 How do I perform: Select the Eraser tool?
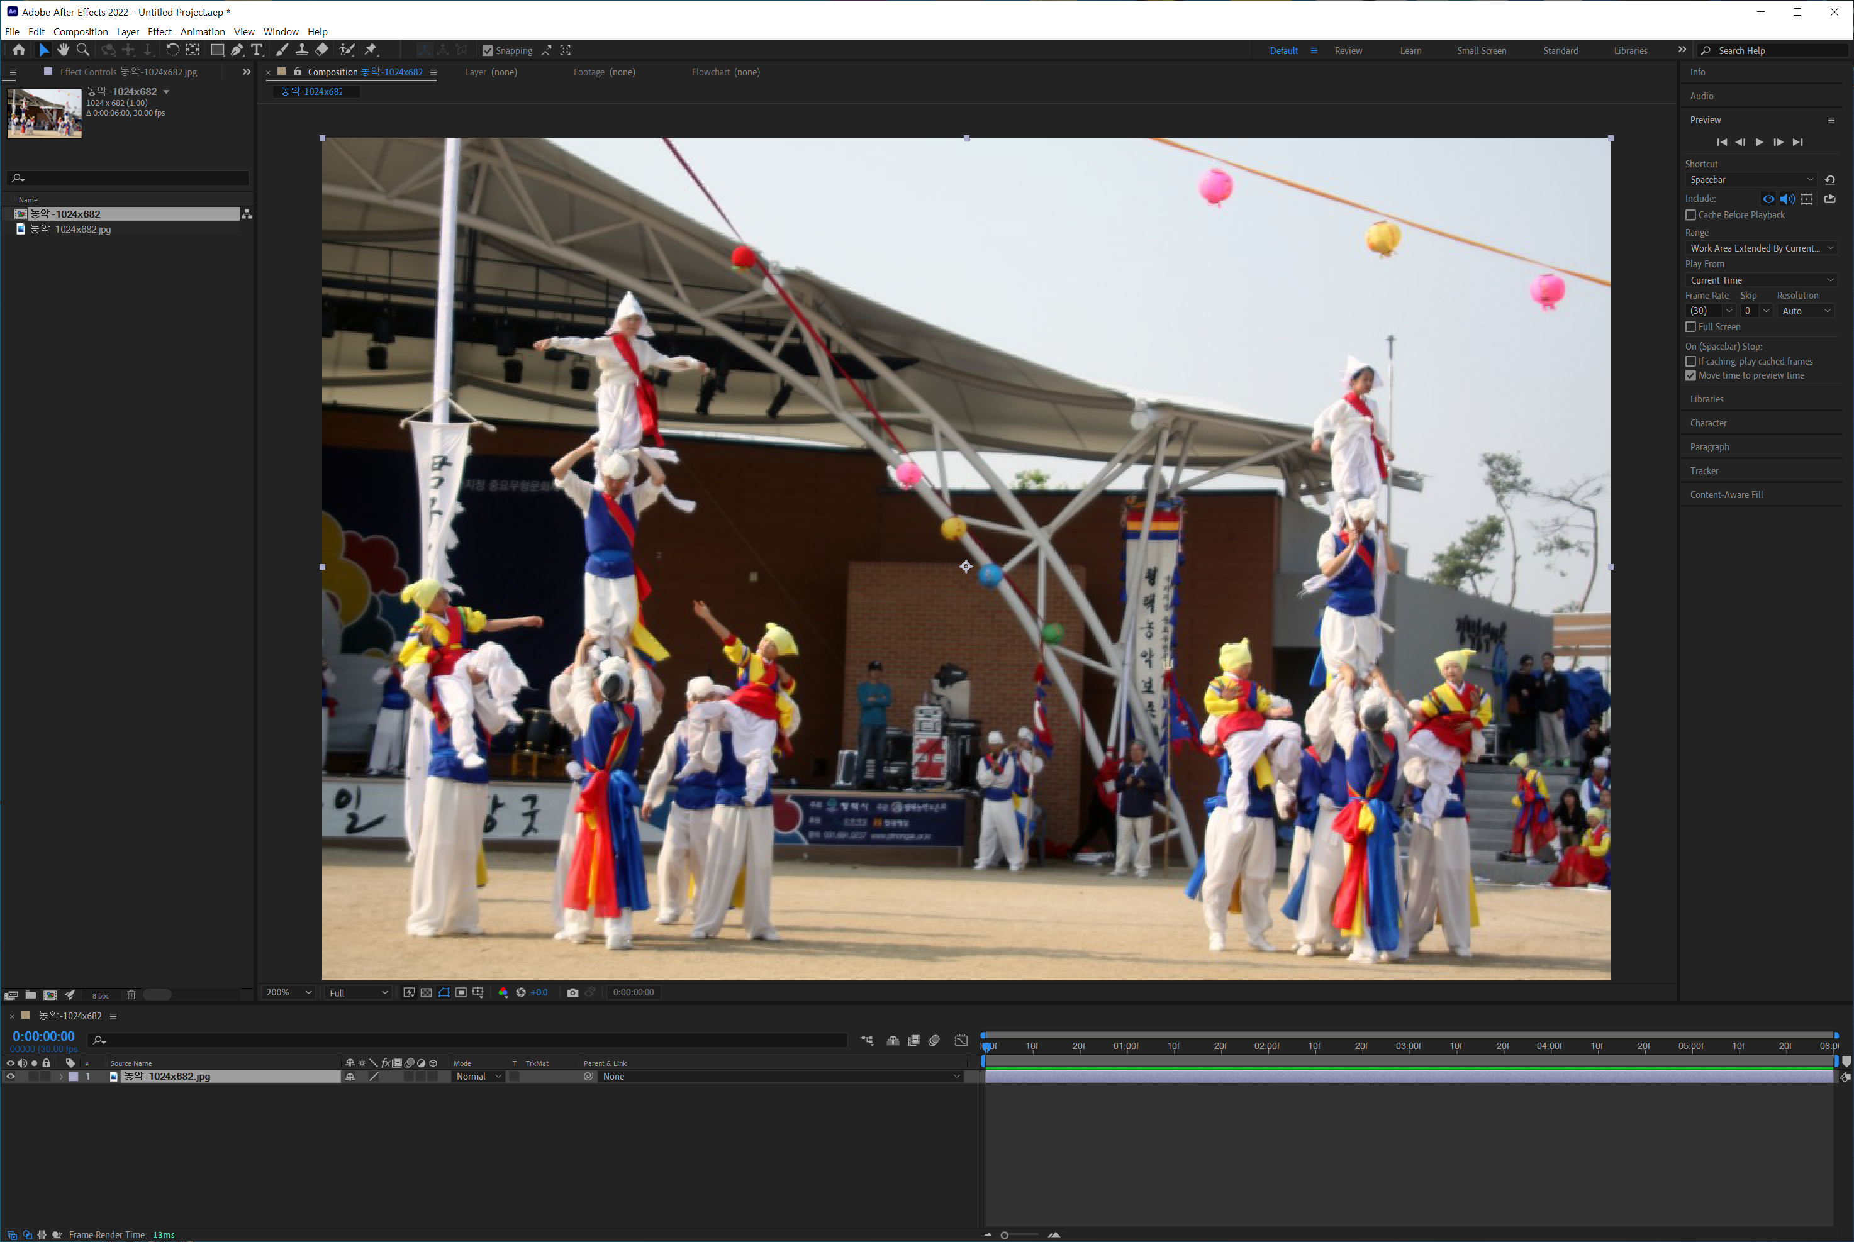[x=321, y=50]
